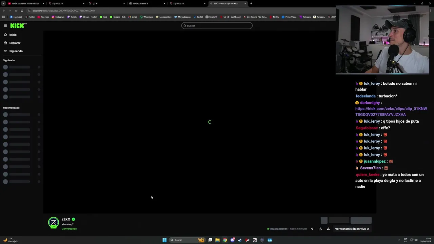The height and width of the screenshot is (244, 434).
Task: Open the tab search dropdown arrow
Action: click(x=3, y=3)
